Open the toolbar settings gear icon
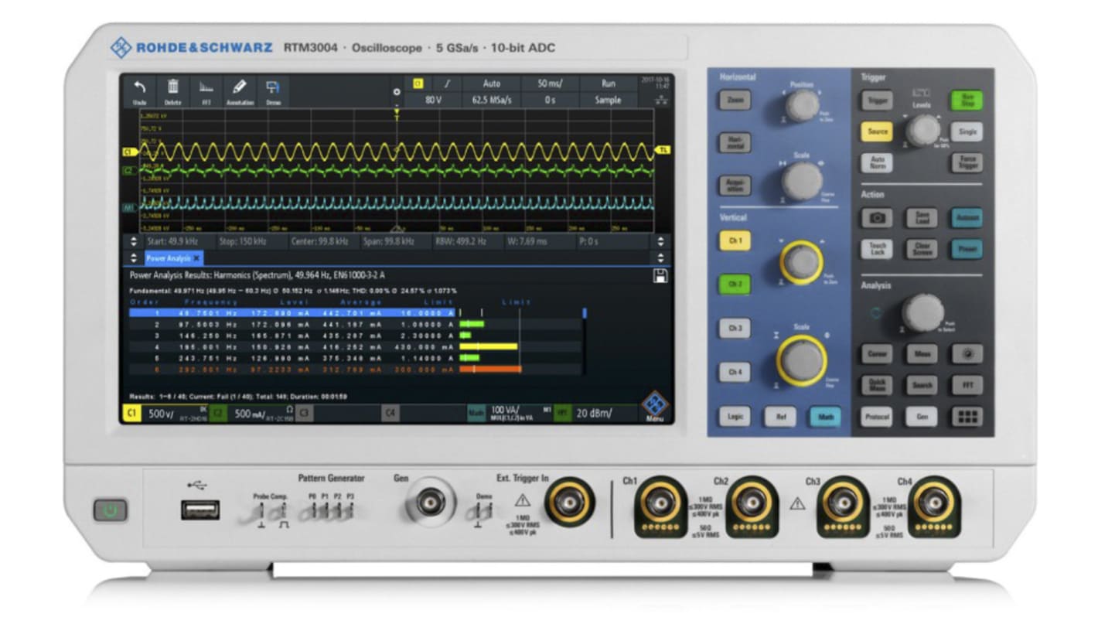 point(397,91)
